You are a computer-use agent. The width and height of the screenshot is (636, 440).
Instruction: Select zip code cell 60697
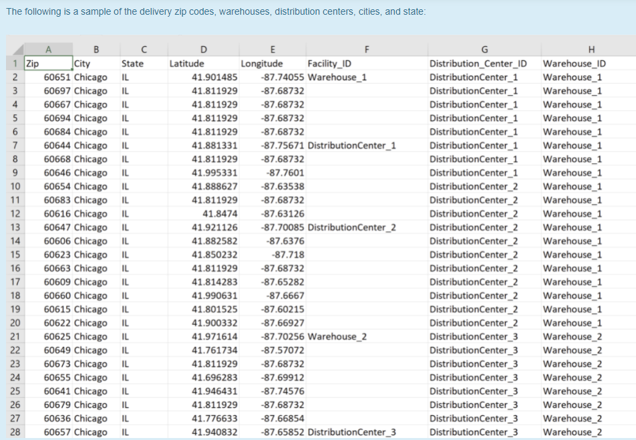pyautogui.click(x=48, y=91)
